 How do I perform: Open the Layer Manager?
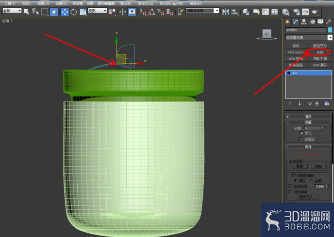[246, 12]
